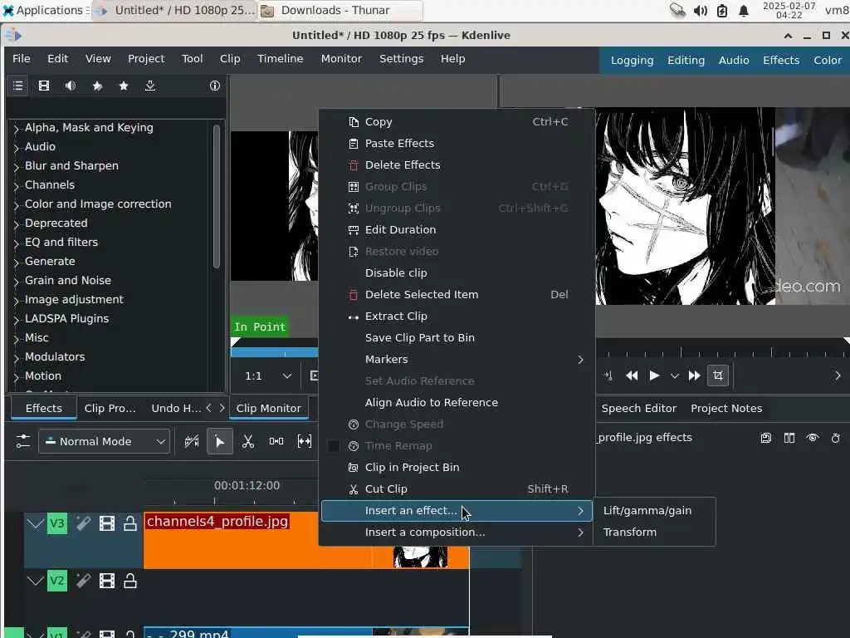Select the Slip tool icon
This screenshot has height=638, width=850.
click(305, 441)
